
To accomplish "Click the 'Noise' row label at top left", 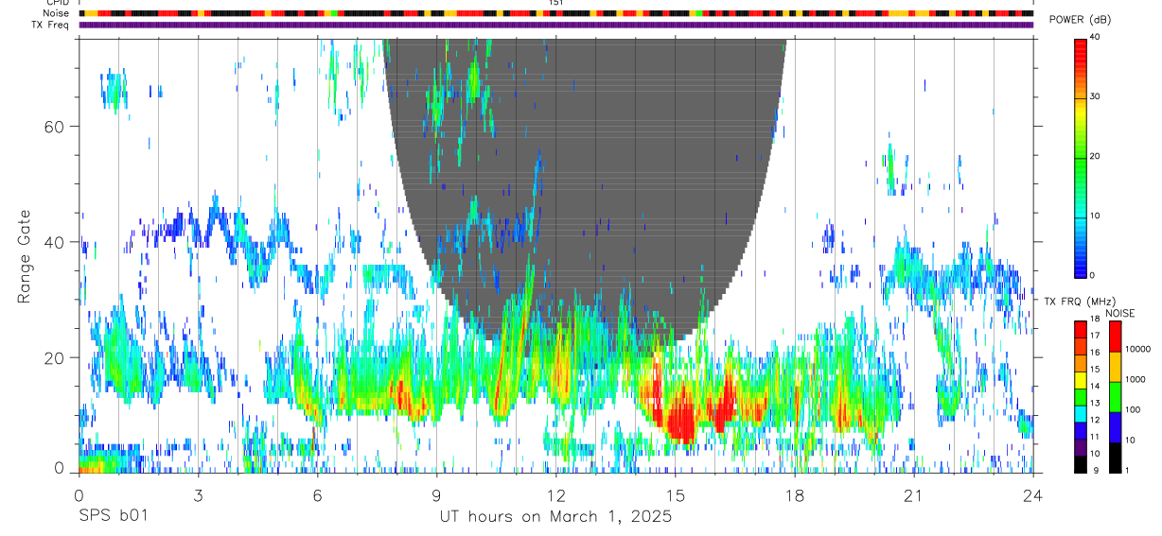I will click(x=58, y=14).
